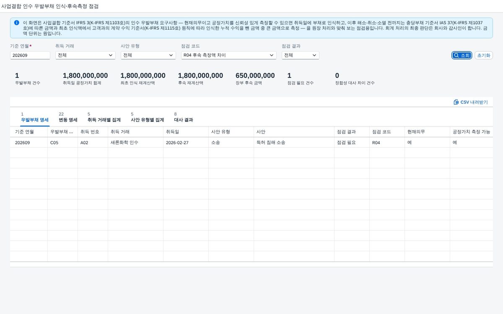Click the 취득일 공정가치 합계 KPI label
The height and width of the screenshot is (314, 503).
[82, 83]
